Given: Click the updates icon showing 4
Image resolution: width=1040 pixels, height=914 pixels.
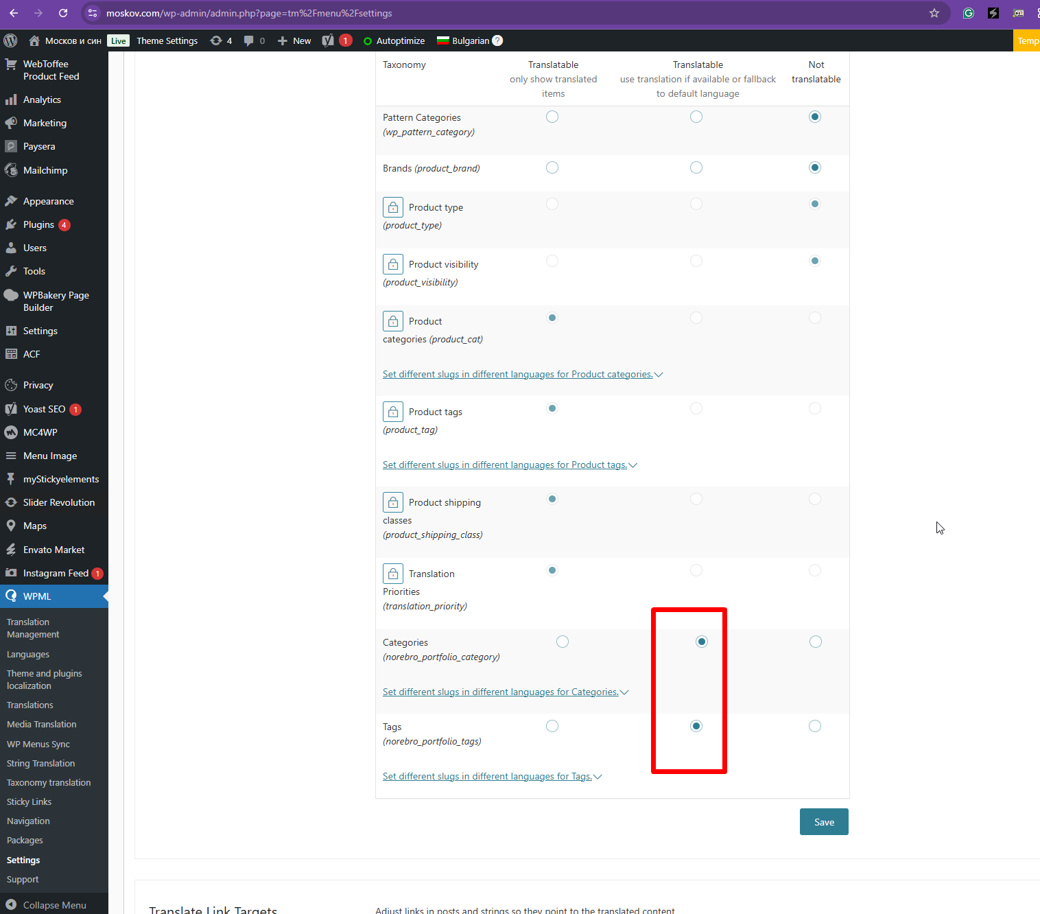Looking at the screenshot, I should pos(216,40).
